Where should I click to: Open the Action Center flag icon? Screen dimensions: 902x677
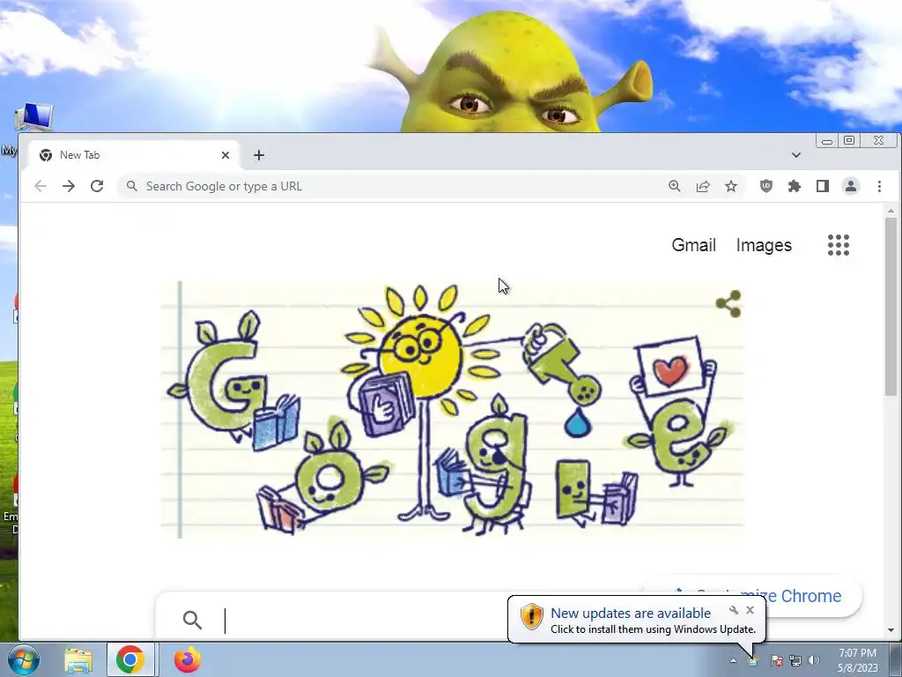[776, 660]
